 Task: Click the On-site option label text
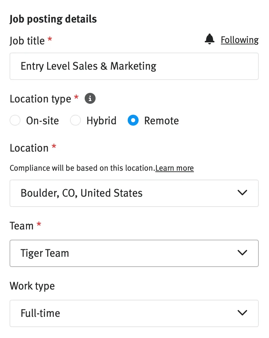[42, 121]
